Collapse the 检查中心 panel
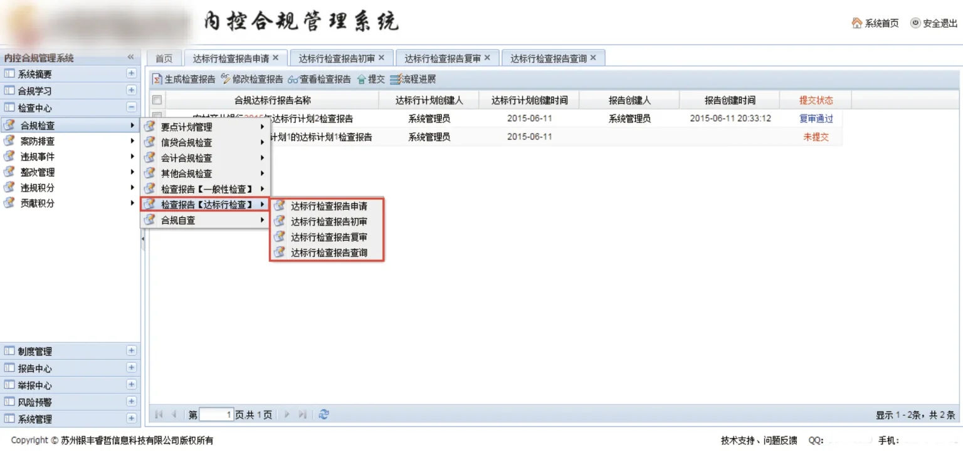Screen dimensions: 963x451 (x=131, y=107)
